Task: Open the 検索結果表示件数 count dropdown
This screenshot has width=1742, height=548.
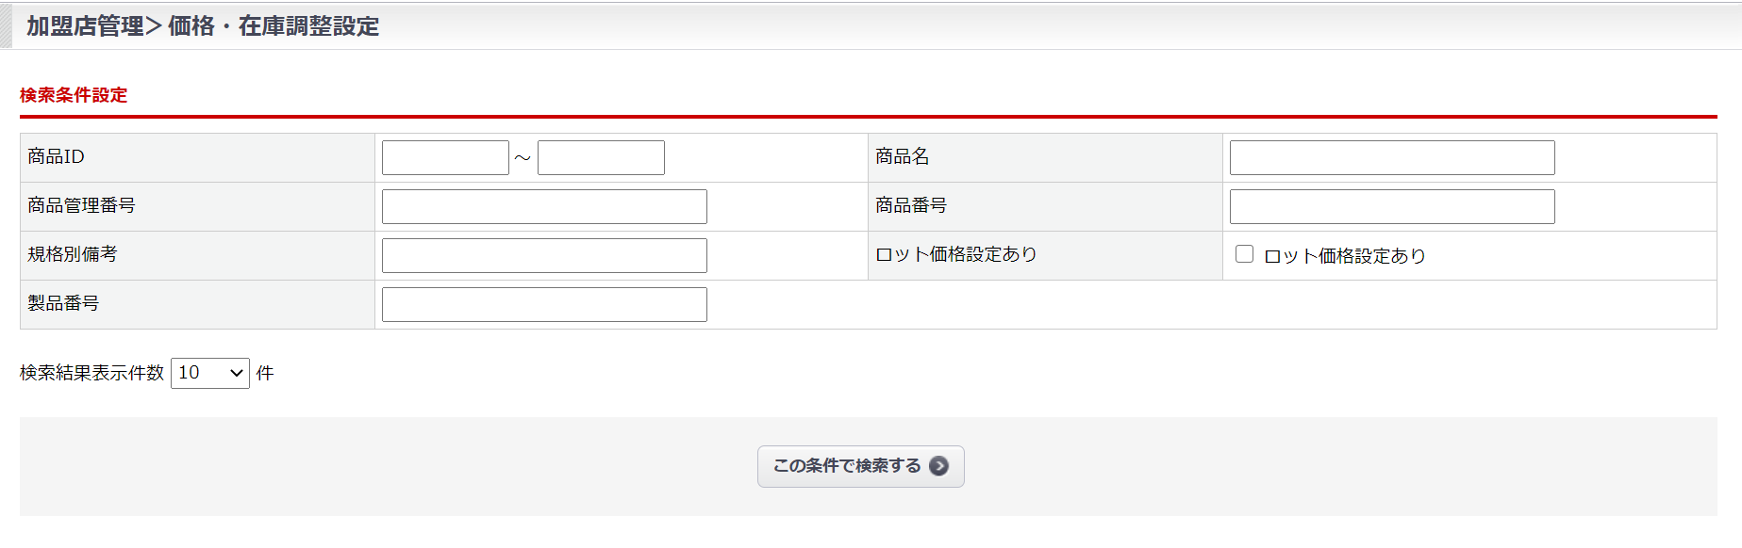Action: (x=209, y=373)
